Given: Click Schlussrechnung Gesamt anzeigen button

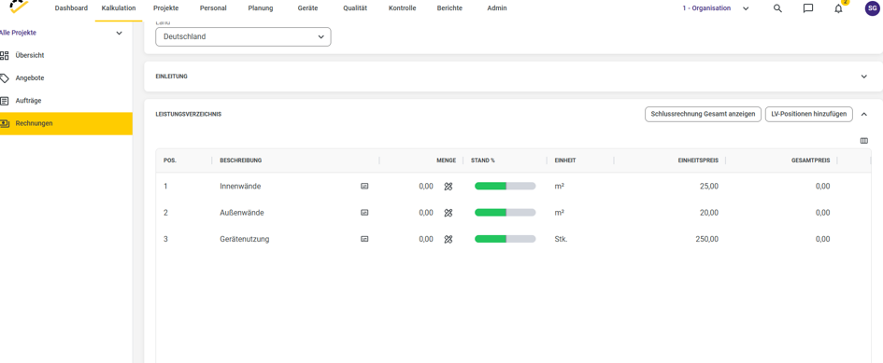Looking at the screenshot, I should [703, 114].
